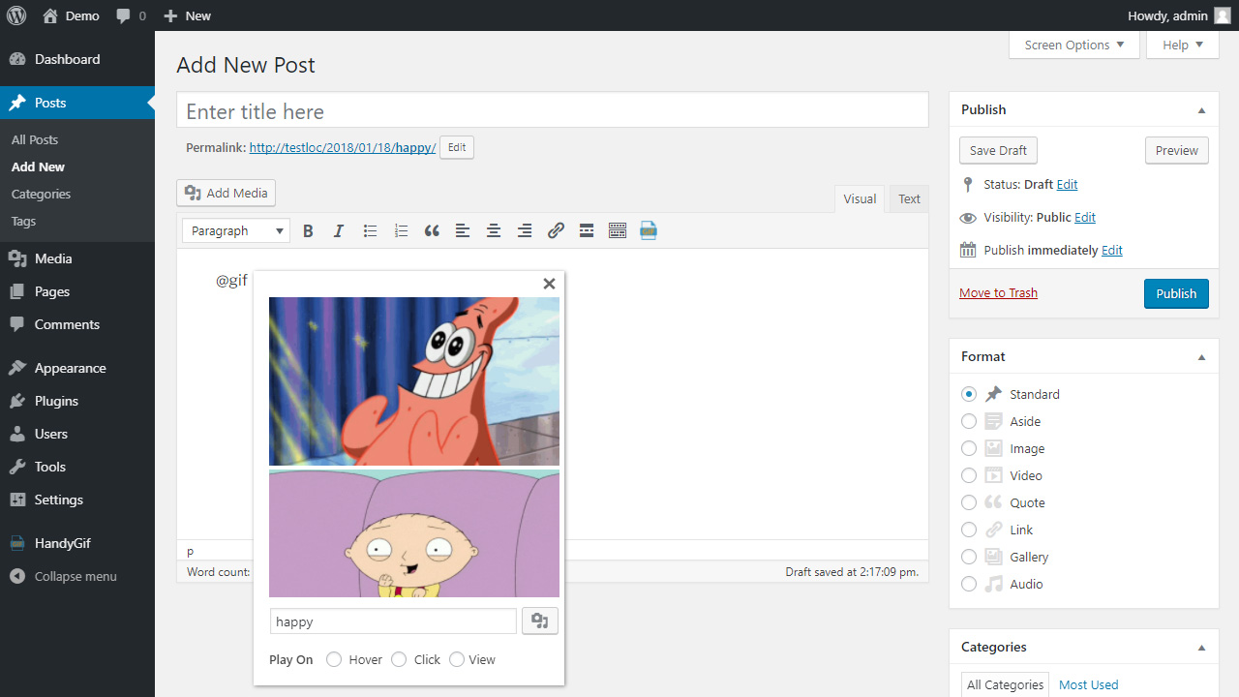
Task: Open the comments bubble in admin bar
Action: pos(131,15)
